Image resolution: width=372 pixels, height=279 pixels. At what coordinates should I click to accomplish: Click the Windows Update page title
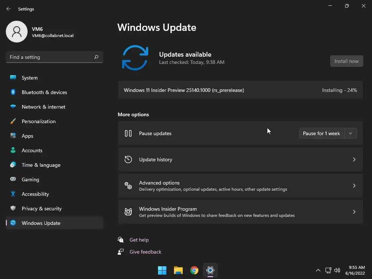157,27
